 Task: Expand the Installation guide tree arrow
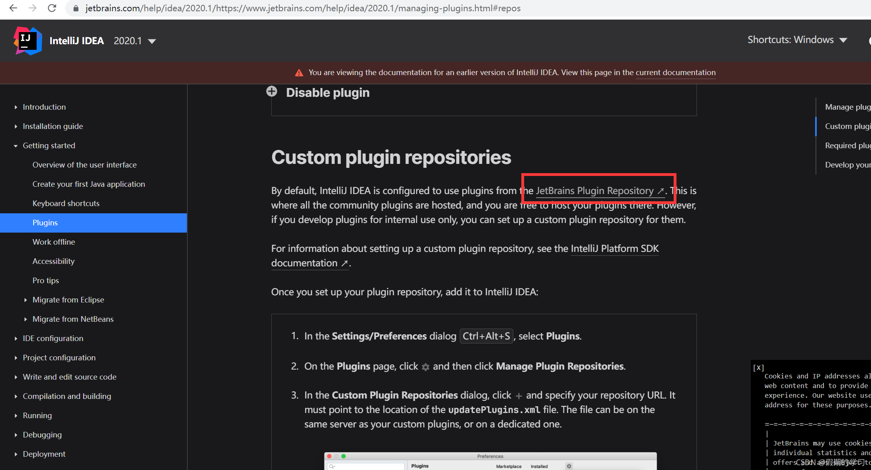click(16, 127)
